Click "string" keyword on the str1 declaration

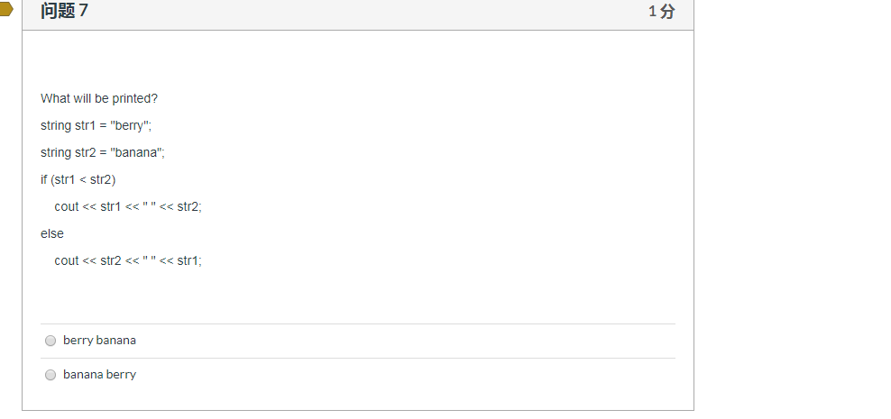pos(56,125)
